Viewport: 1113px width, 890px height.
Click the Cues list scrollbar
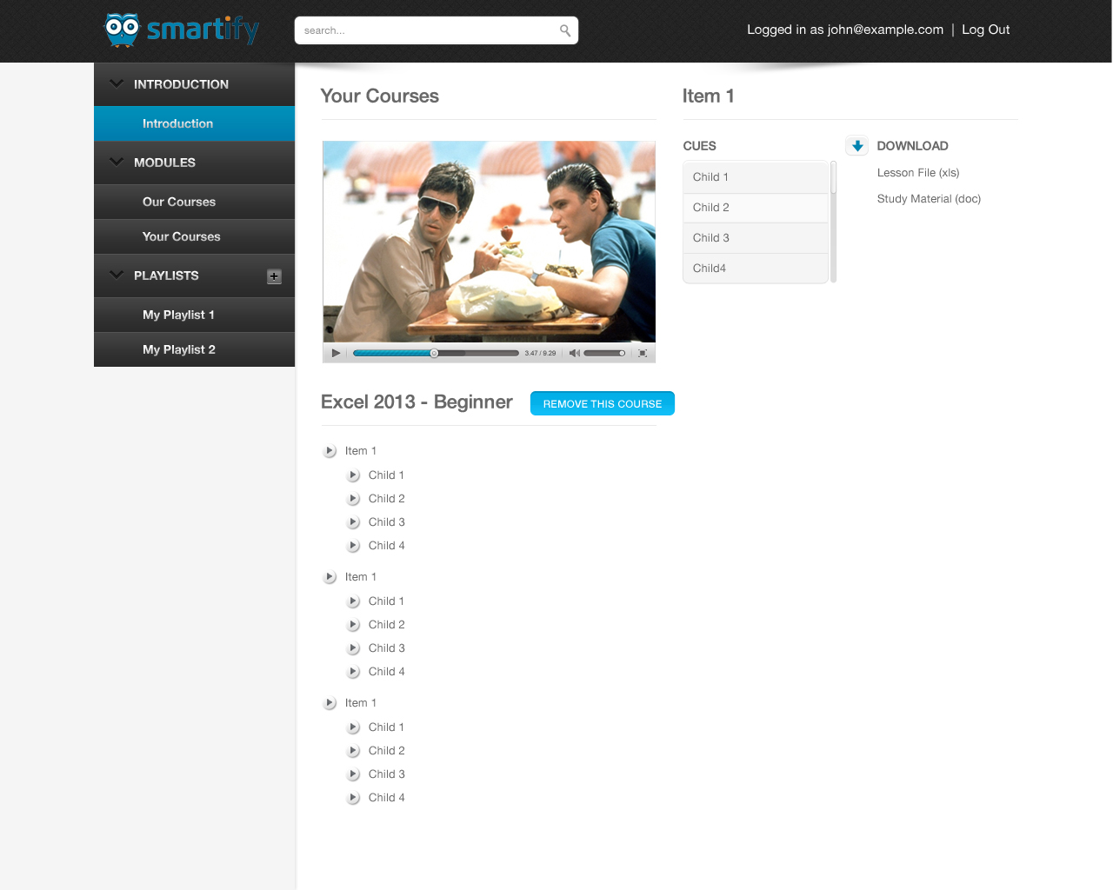tap(833, 222)
